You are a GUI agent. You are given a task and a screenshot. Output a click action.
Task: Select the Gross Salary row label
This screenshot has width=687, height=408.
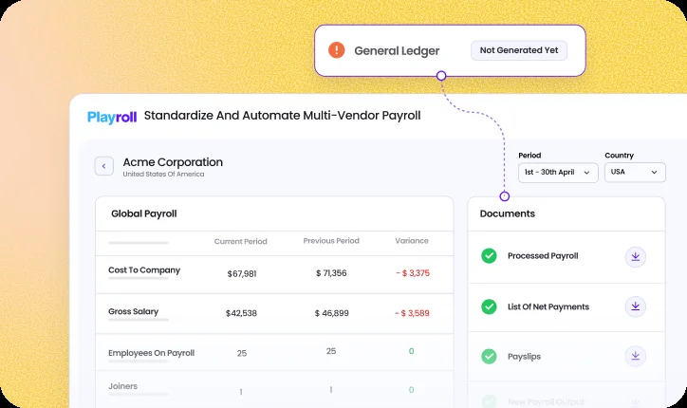pyautogui.click(x=133, y=311)
